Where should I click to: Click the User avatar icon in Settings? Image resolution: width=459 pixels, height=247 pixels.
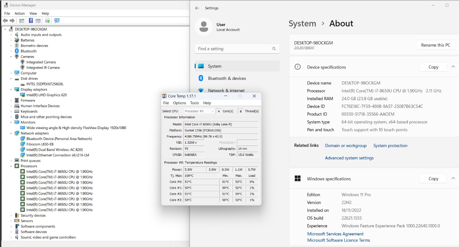tap(204, 27)
